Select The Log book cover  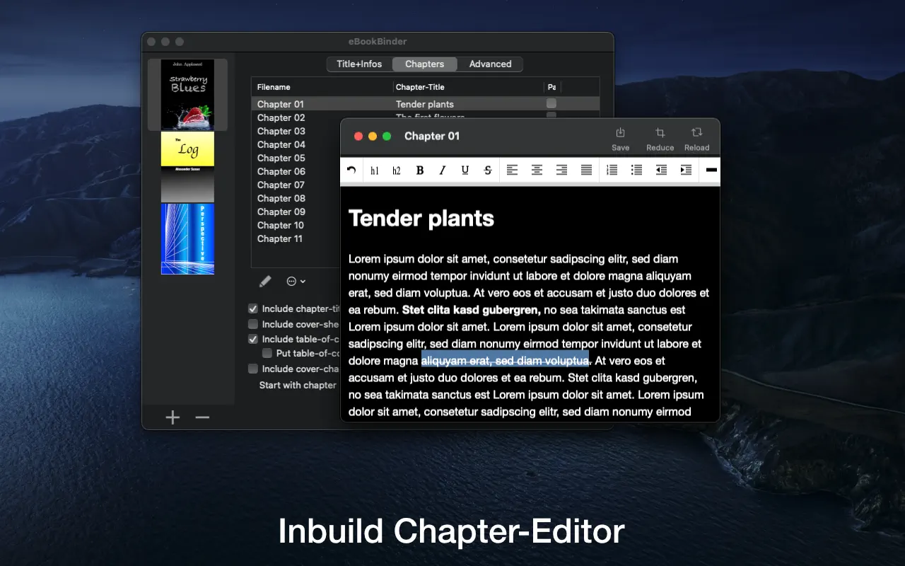point(187,167)
